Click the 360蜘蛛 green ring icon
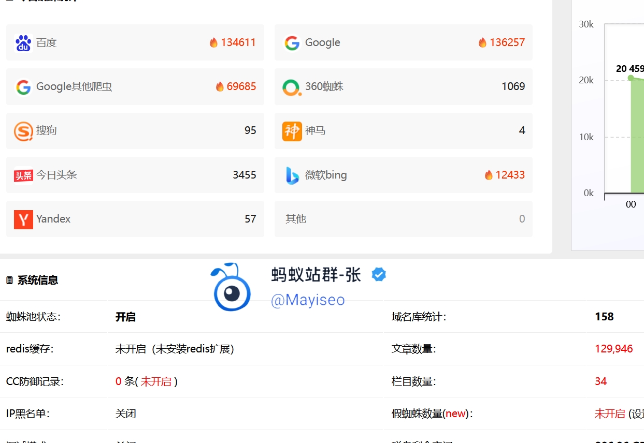Viewport: 644px width, 443px height. [x=292, y=87]
